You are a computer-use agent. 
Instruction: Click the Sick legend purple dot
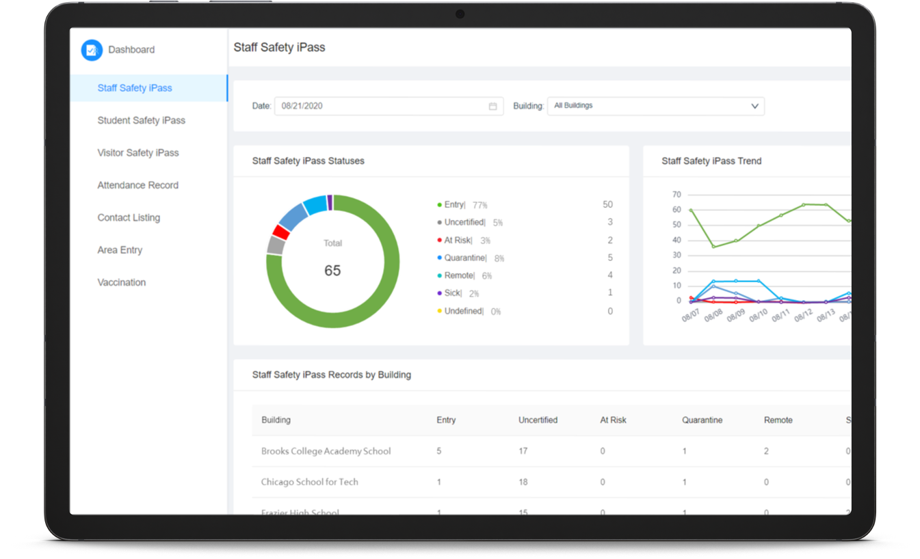coord(440,294)
